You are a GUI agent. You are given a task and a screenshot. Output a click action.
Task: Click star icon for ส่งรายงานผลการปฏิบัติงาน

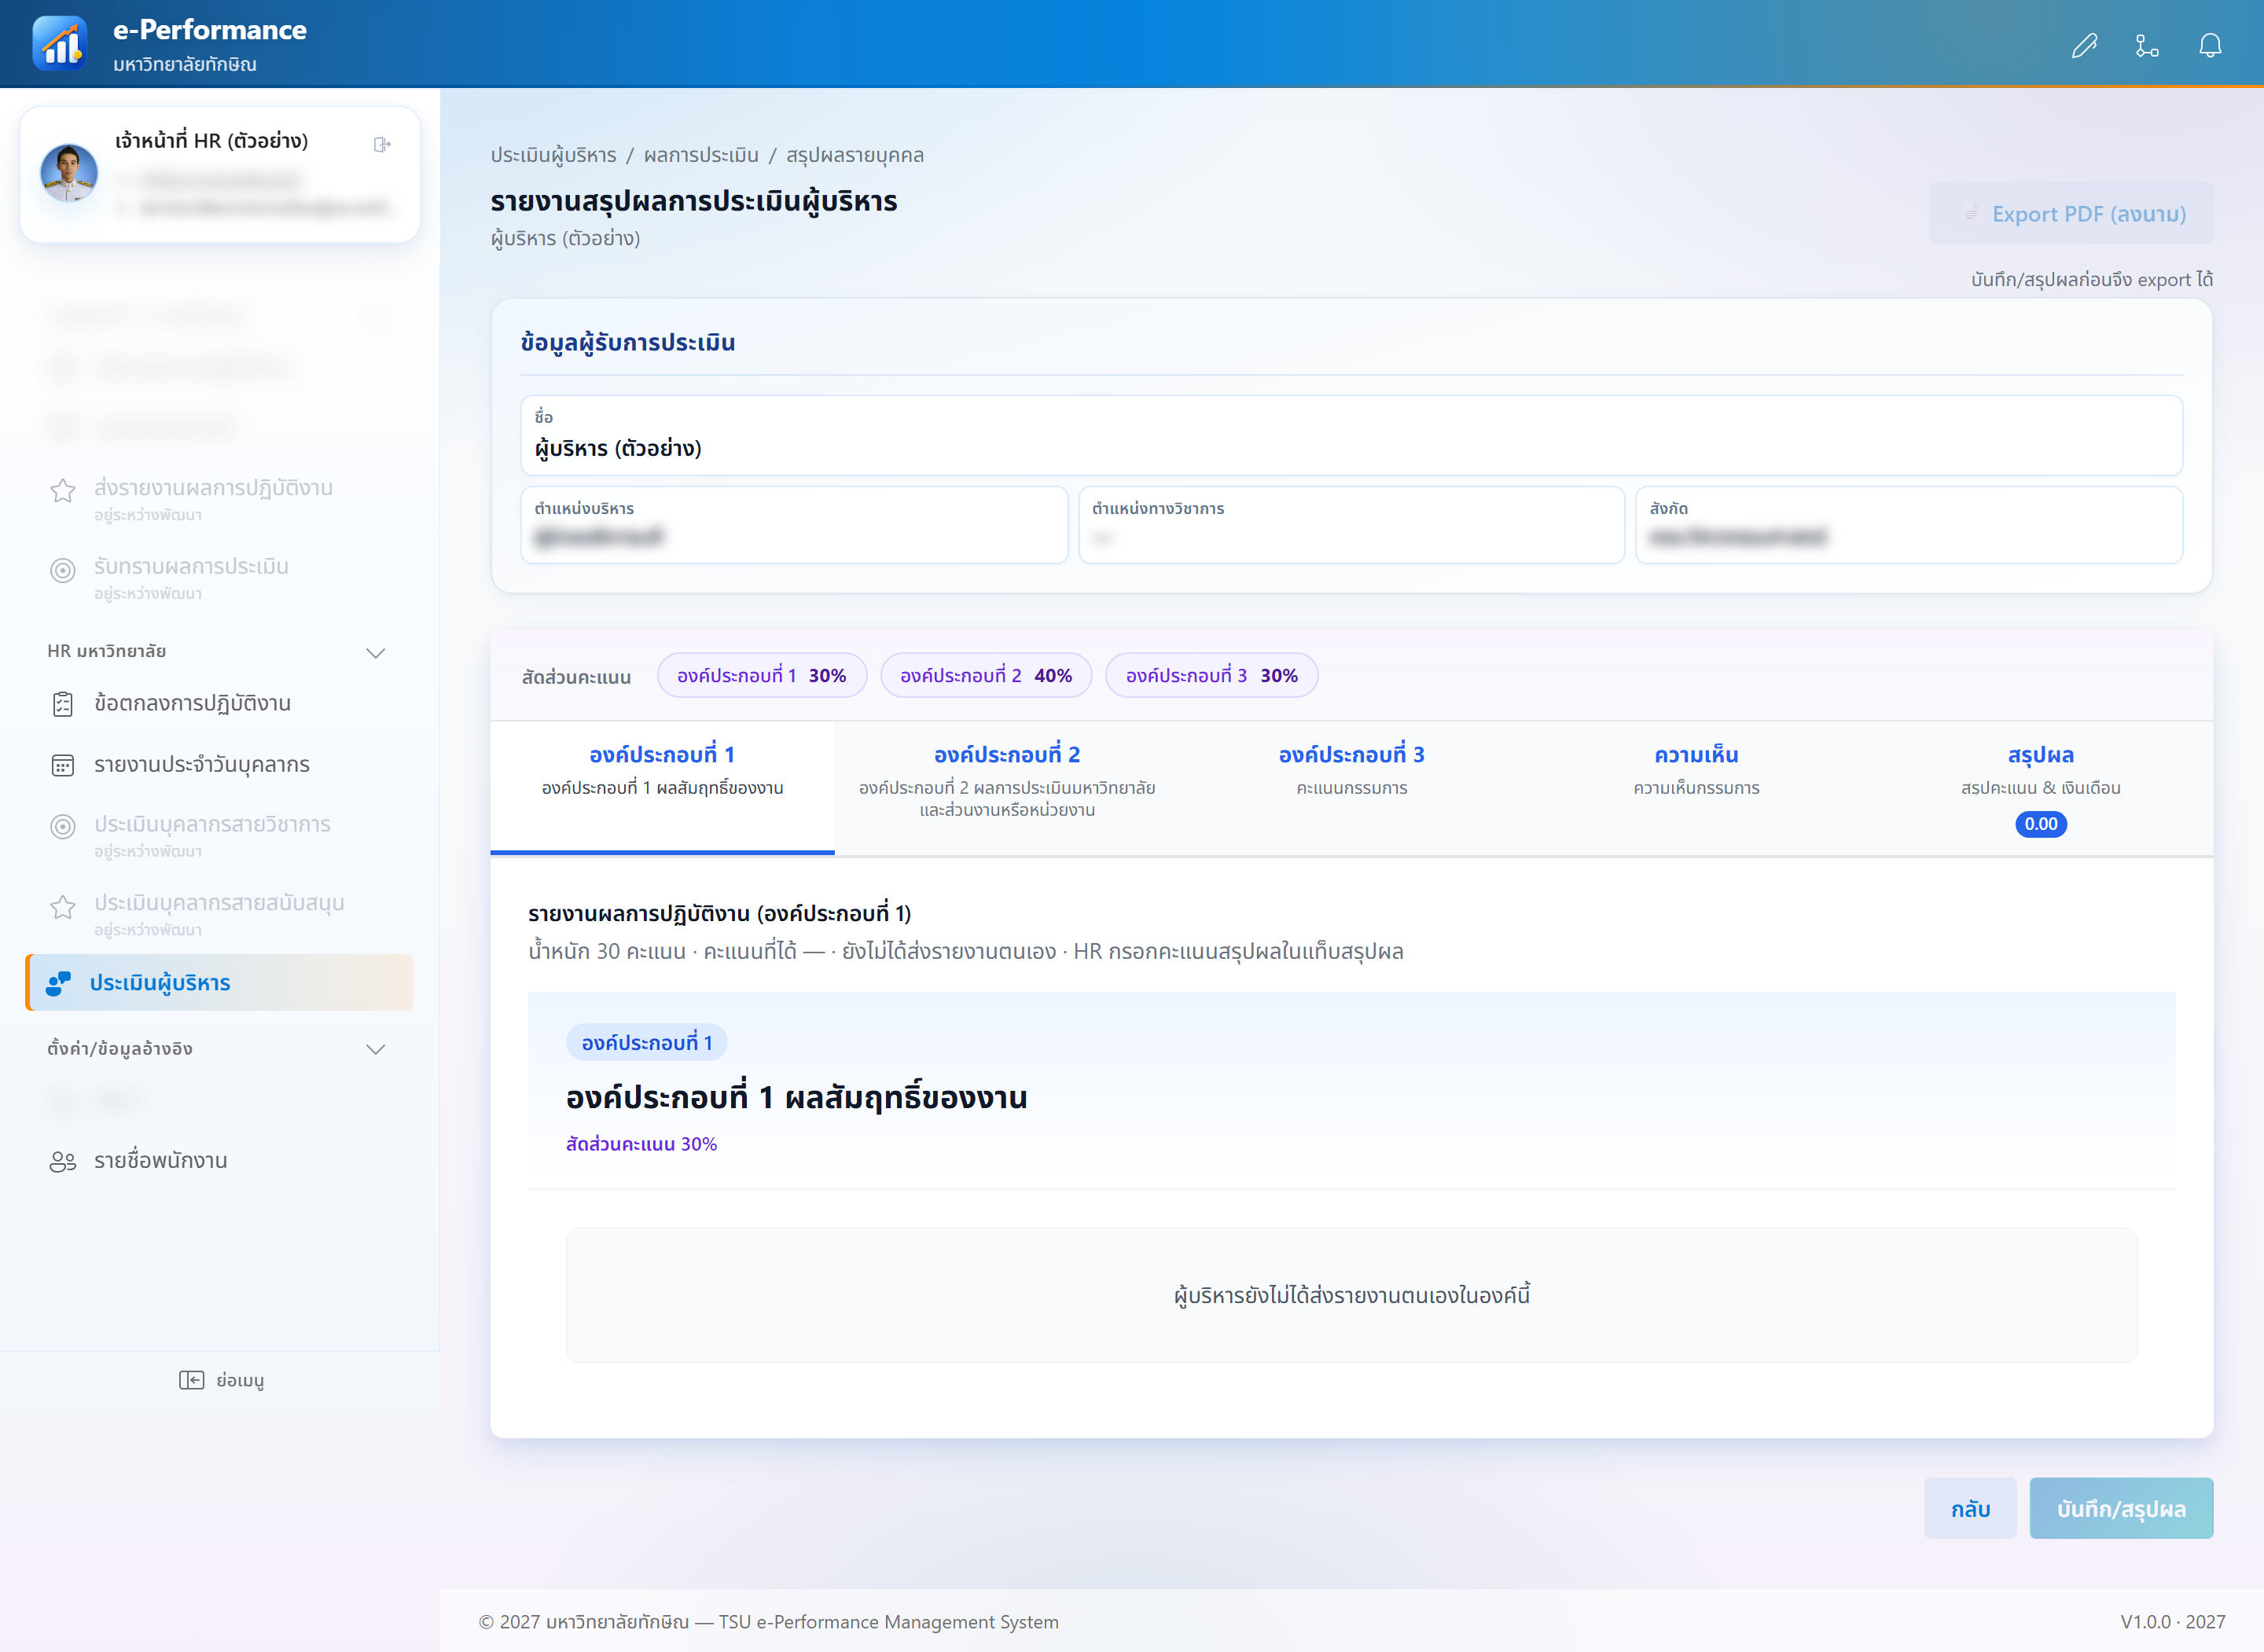[x=63, y=490]
